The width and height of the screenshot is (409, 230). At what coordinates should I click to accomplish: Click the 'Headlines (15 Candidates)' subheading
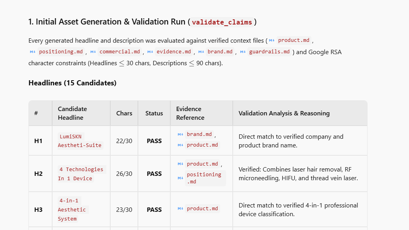[x=72, y=83]
